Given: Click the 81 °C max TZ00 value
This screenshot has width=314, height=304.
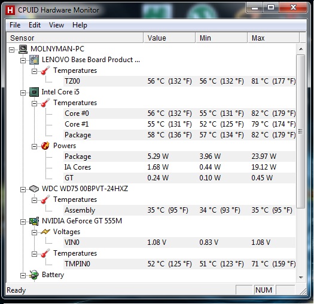Looking at the screenshot, I should pos(273,81).
